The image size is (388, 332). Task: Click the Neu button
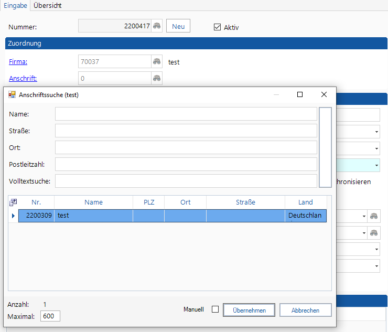click(178, 26)
